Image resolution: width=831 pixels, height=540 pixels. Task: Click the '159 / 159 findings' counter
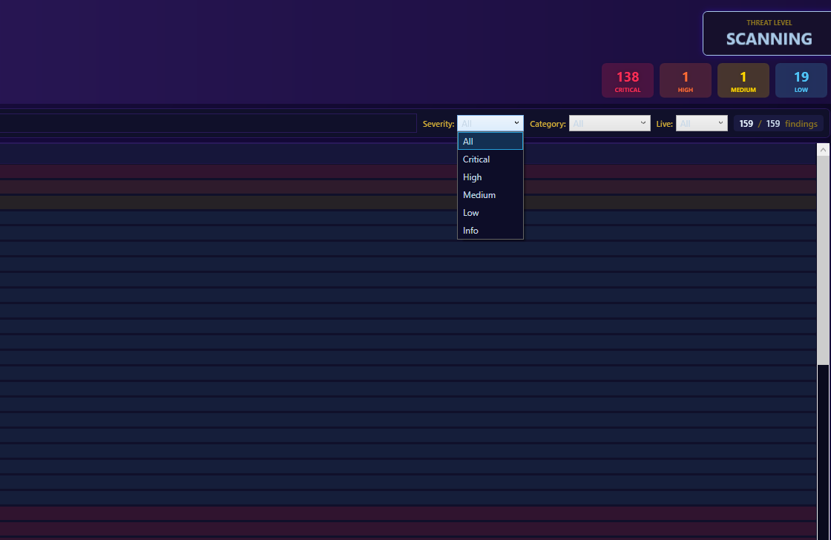click(x=778, y=123)
